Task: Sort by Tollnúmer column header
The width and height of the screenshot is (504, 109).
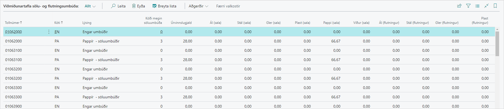Action: pyautogui.click(x=13, y=23)
